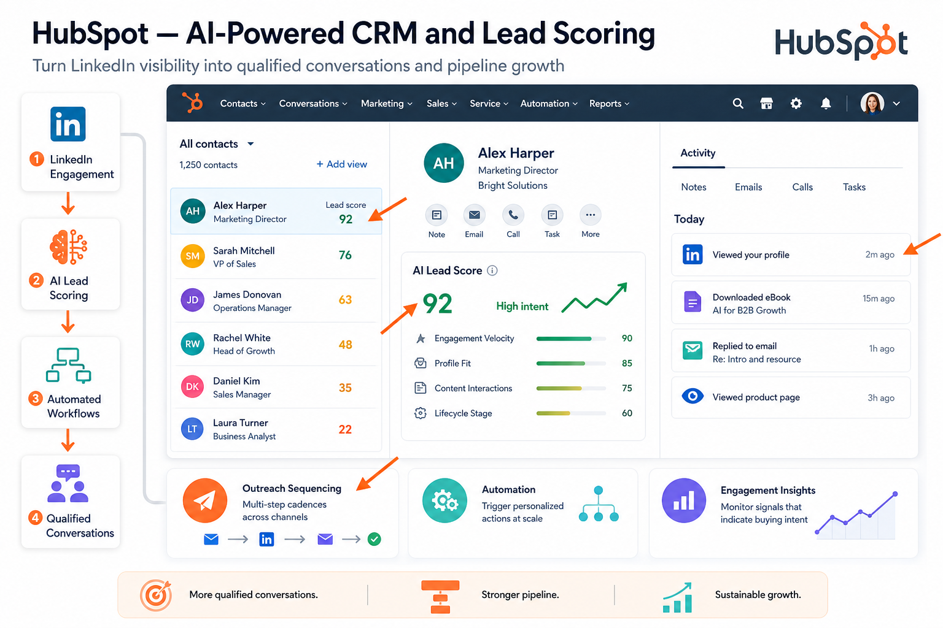Click the Profile Fit progress bar
Viewport: 943px width, 628px height.
(x=571, y=363)
